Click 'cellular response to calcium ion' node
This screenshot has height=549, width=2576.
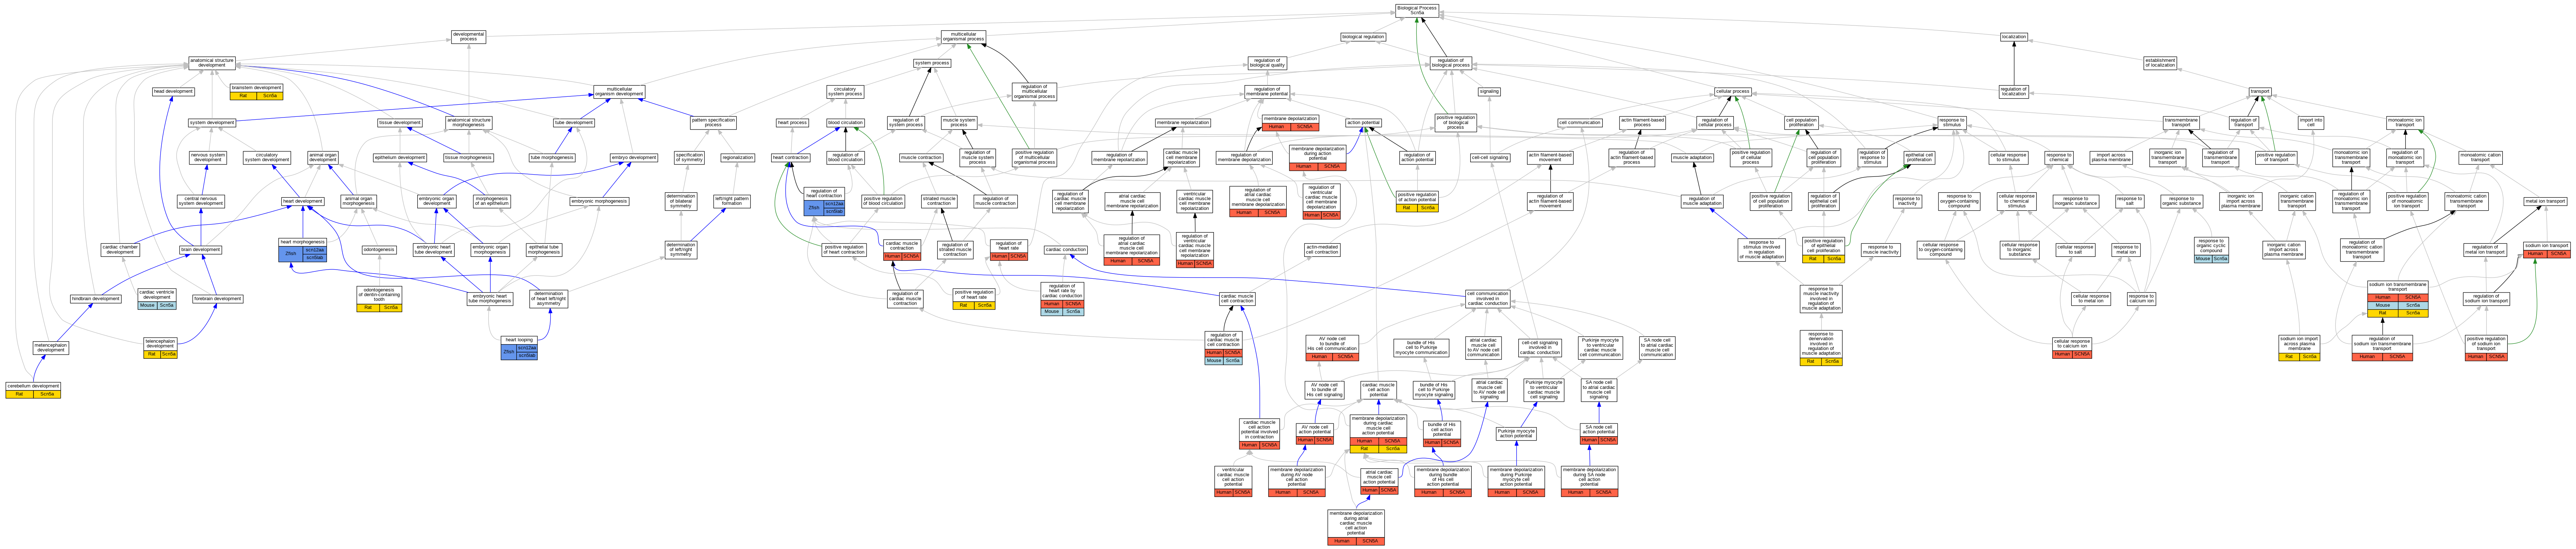point(2072,348)
